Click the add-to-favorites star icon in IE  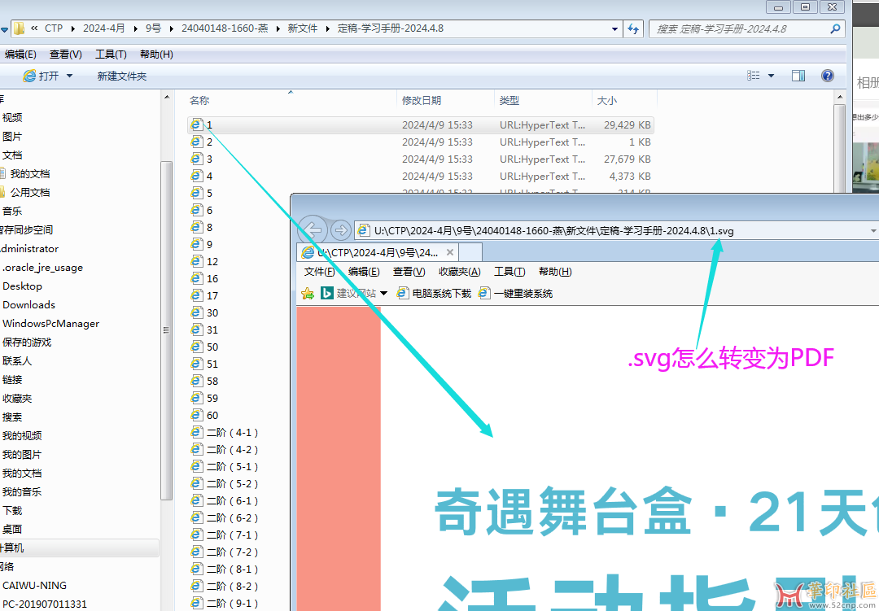pyautogui.click(x=308, y=293)
